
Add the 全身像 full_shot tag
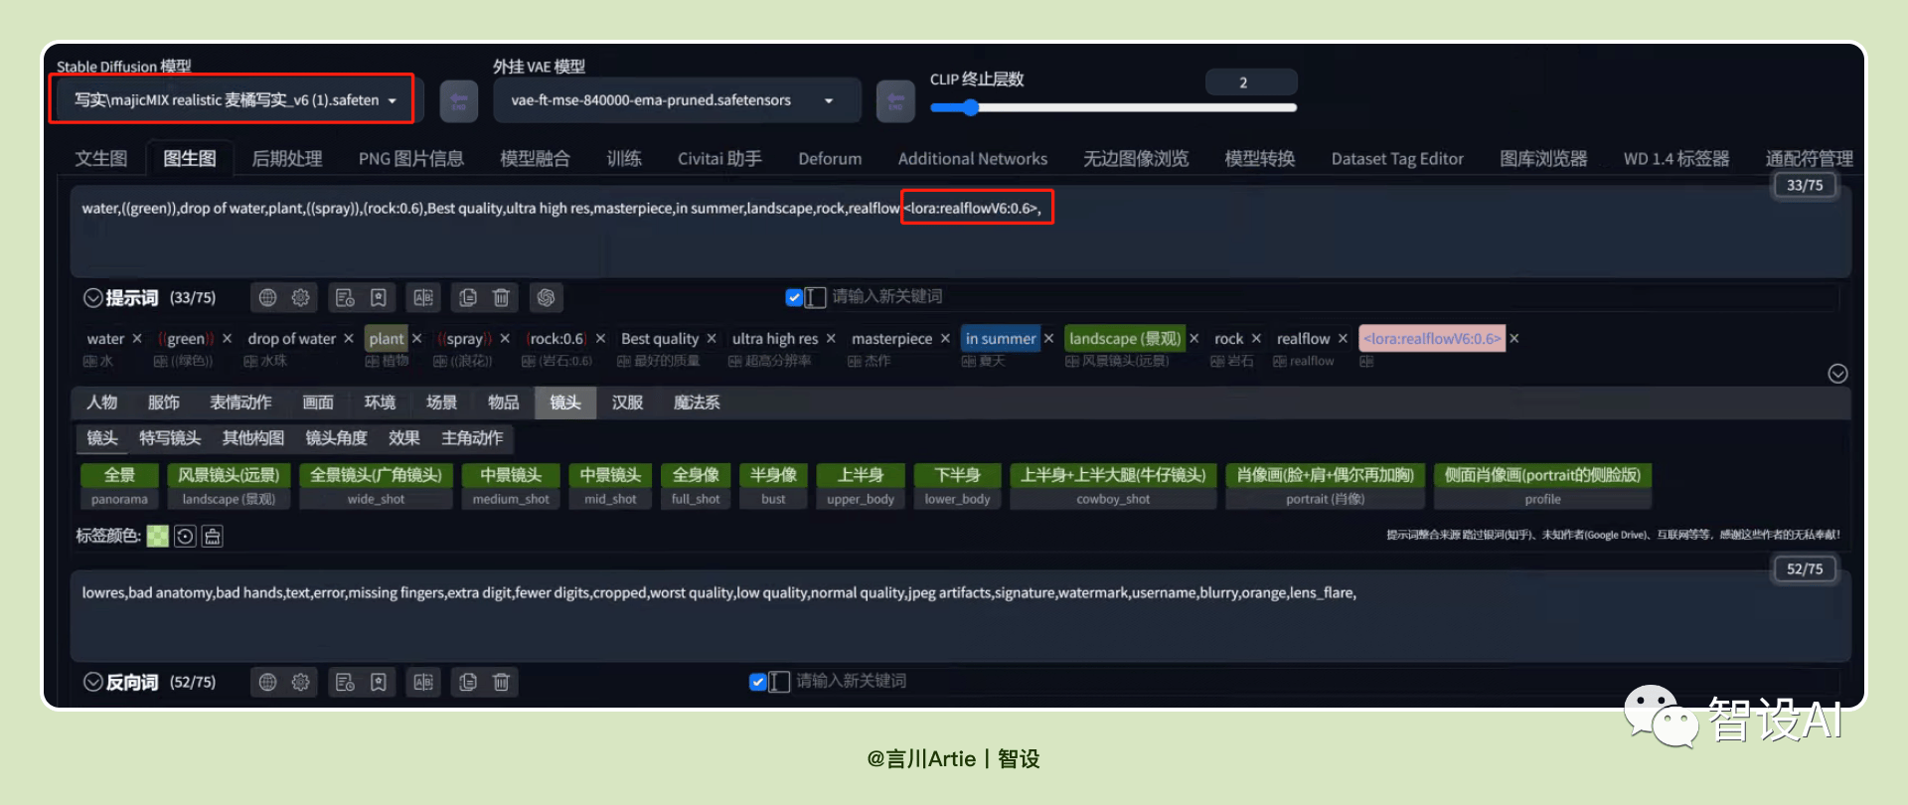click(x=696, y=486)
